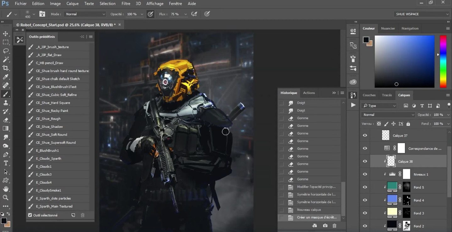Toggle the Outil sélectionné checkbox

click(x=30, y=215)
